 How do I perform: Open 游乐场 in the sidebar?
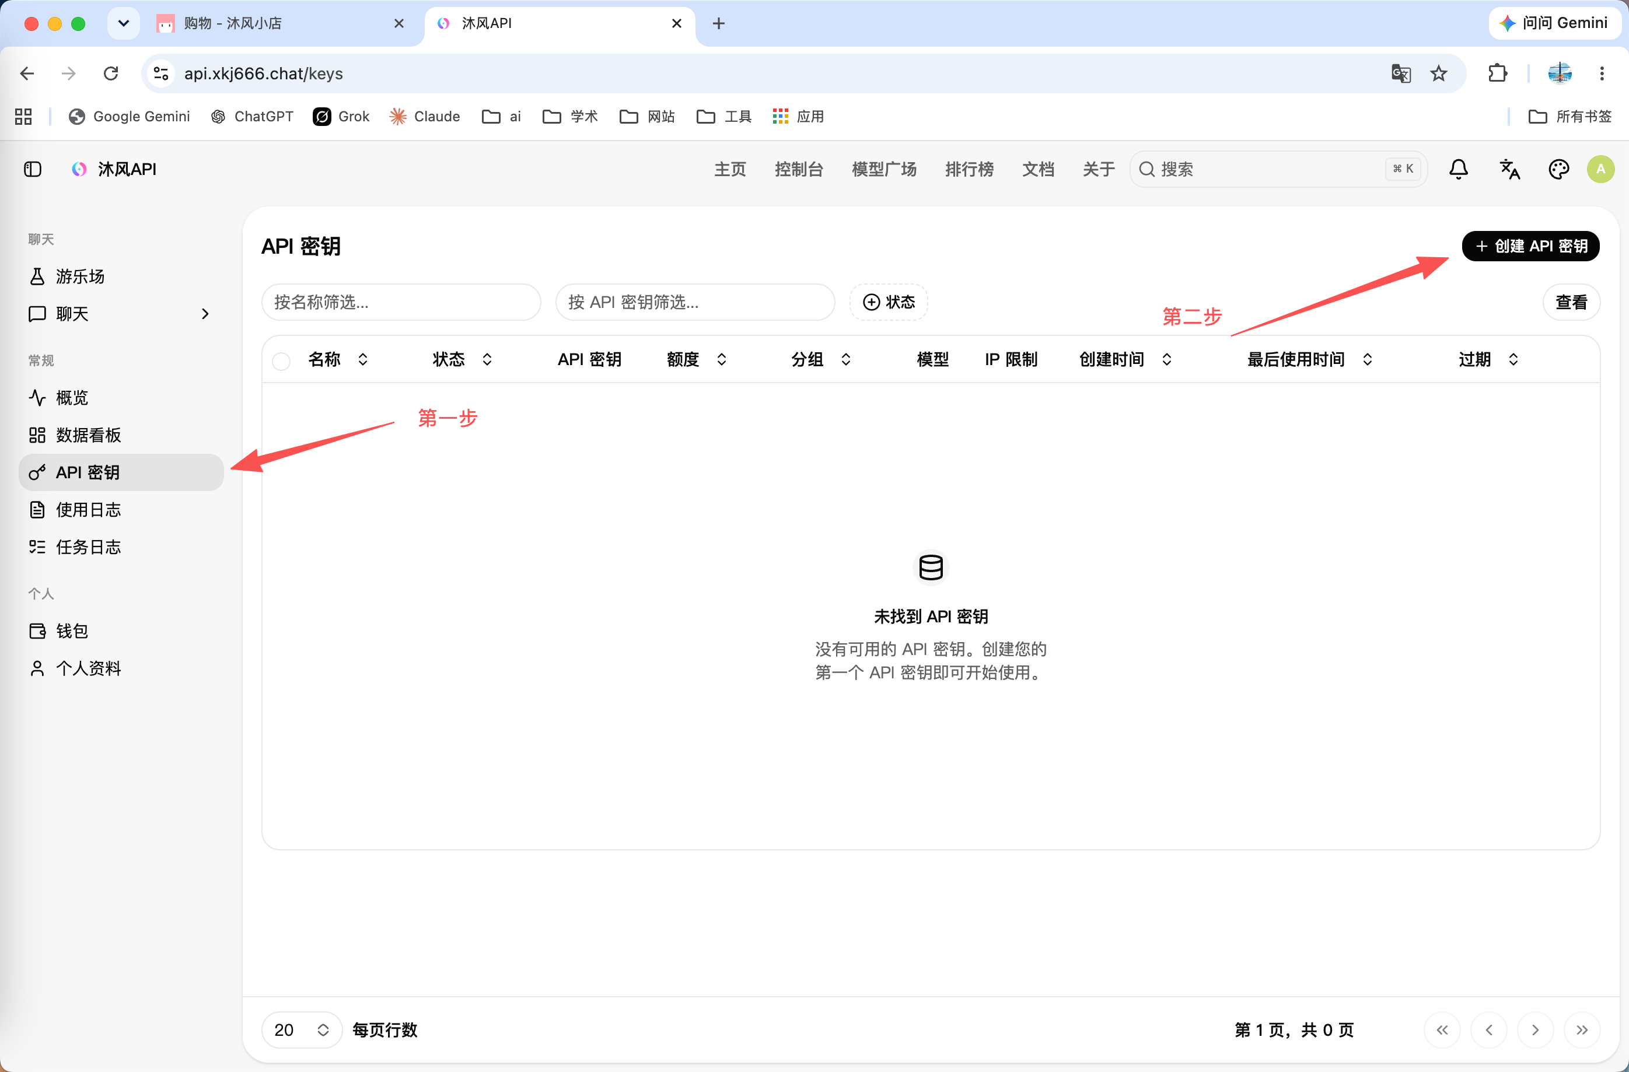click(x=121, y=276)
